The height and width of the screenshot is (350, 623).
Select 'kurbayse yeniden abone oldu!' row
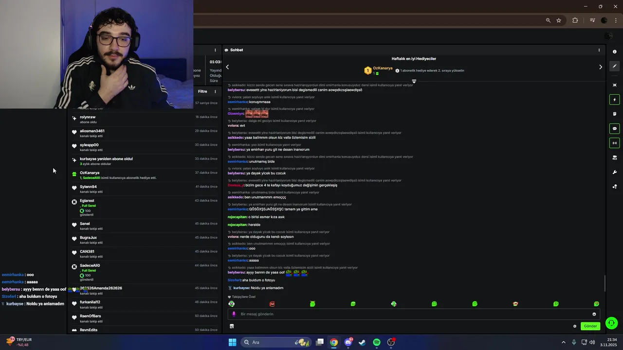(x=145, y=161)
